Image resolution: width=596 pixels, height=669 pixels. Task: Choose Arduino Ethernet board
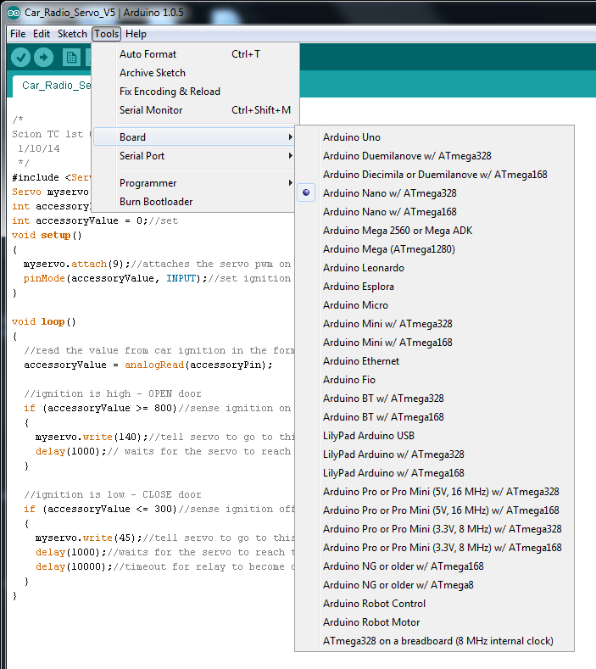(434, 361)
